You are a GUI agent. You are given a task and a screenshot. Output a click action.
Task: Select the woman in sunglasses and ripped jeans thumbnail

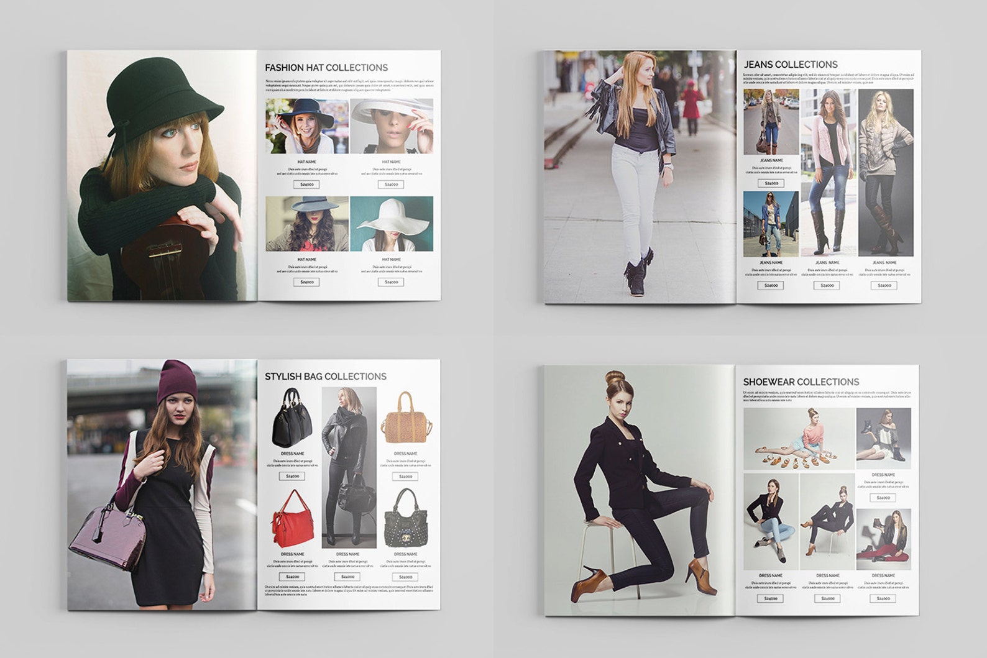771,224
